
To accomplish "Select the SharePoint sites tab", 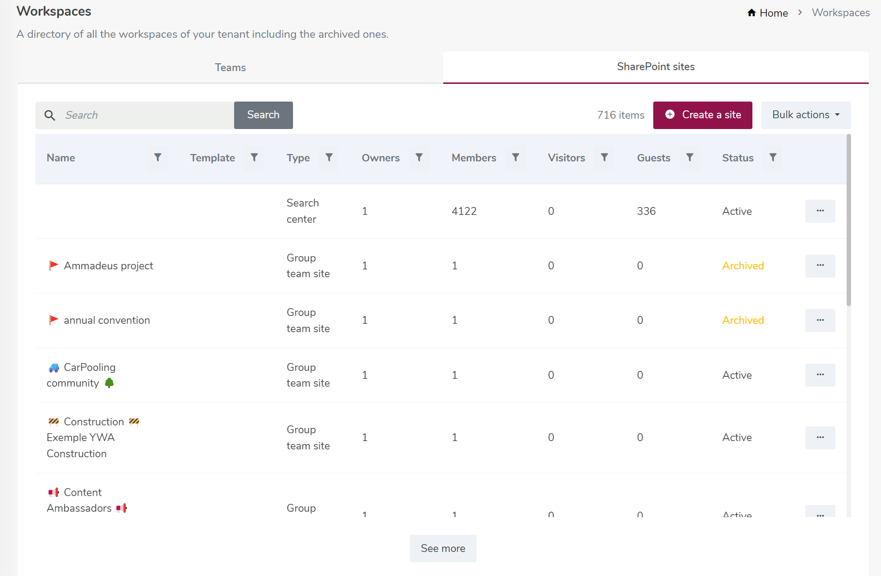I will coord(655,67).
